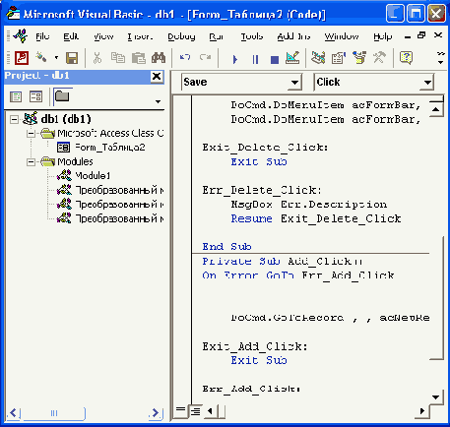Click the Run Sub play icon
This screenshot has width=450, height=427.
[234, 59]
